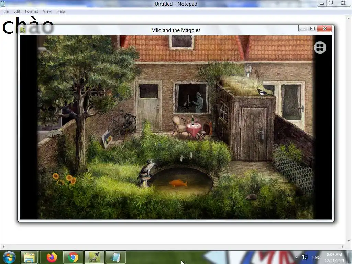Viewport: 352px width, 264px height.
Task: Launch Google Chrome from the taskbar
Action: pyautogui.click(x=73, y=257)
